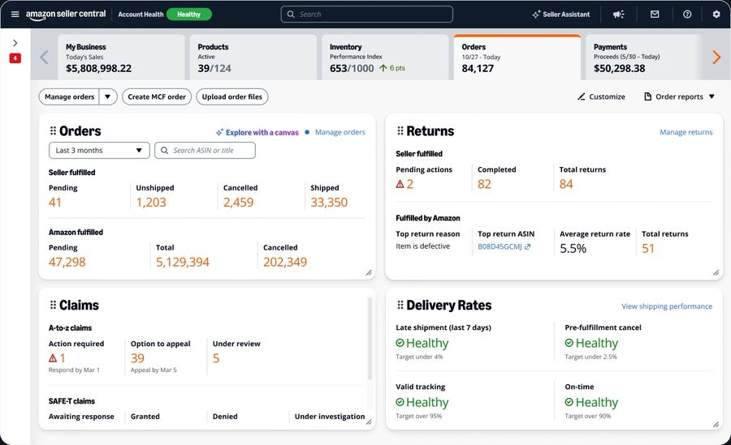Click the Cancelled count 2,459
The width and height of the screenshot is (731, 445).
pyautogui.click(x=238, y=203)
